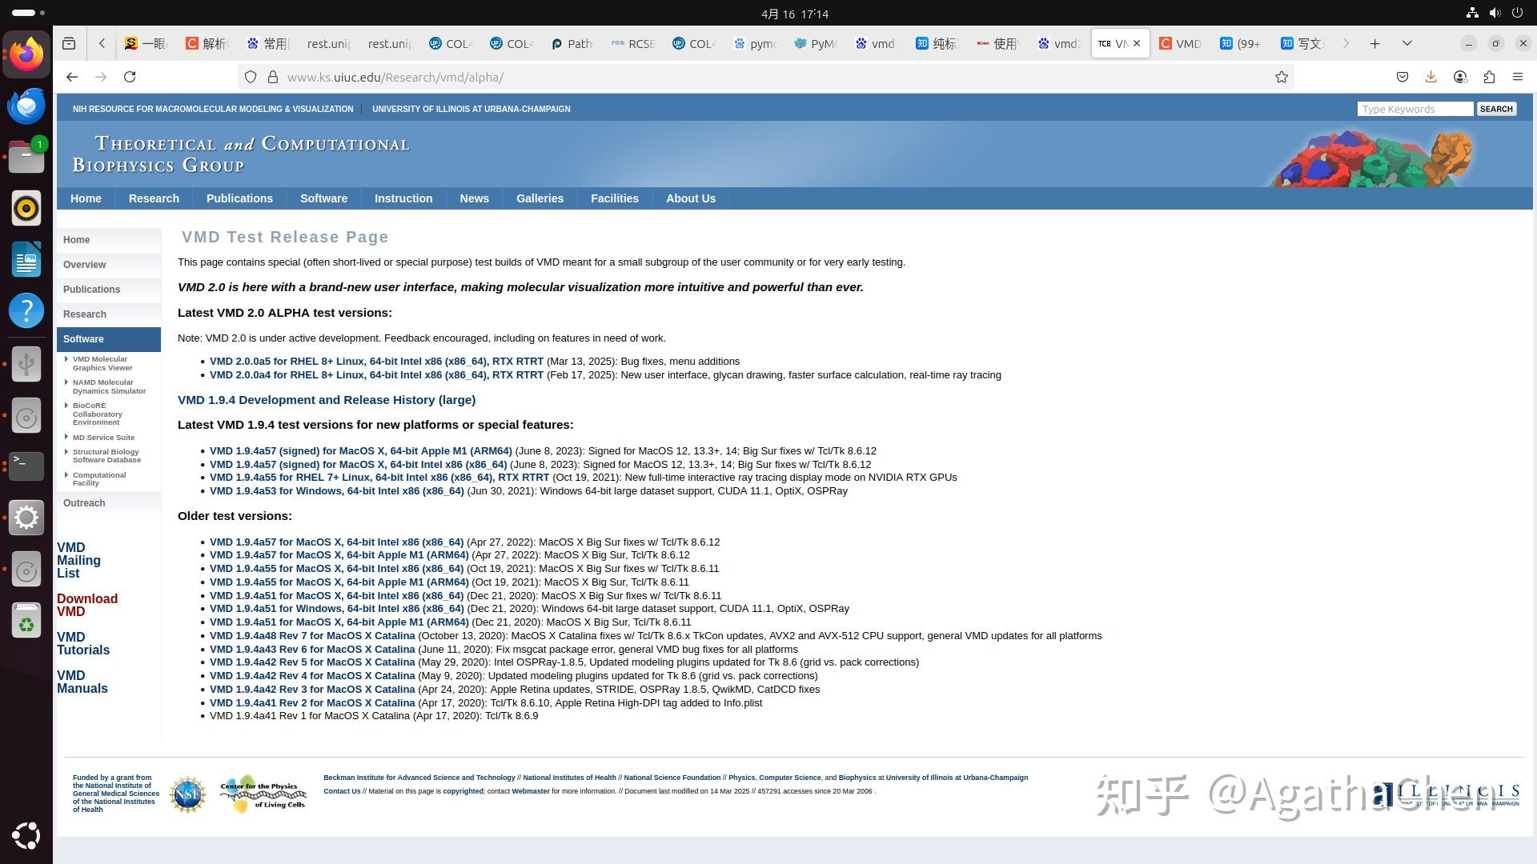Open the Firefox downloads panel
This screenshot has width=1537, height=864.
pos(1431,77)
